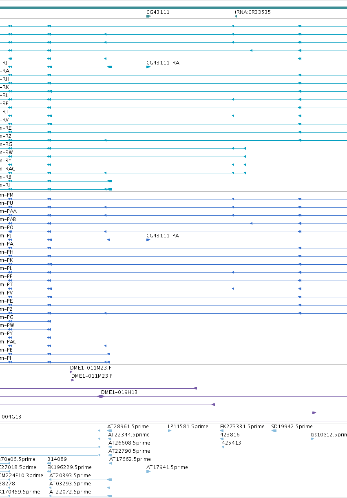Click the n-RE transcript label
347x498 pixels.
click(6, 128)
